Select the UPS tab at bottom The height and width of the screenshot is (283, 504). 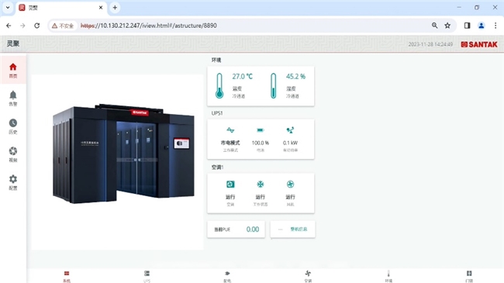(x=147, y=276)
